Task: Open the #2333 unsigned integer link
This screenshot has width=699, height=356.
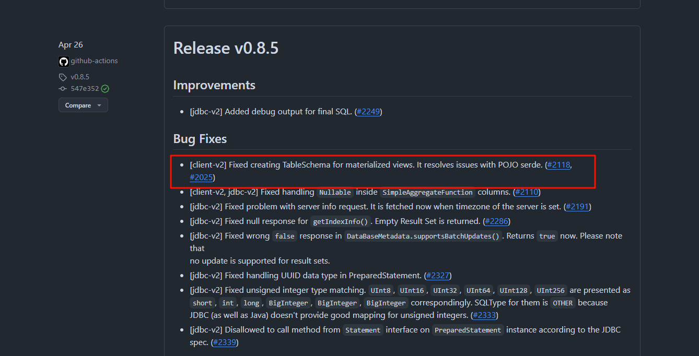Action: point(484,315)
